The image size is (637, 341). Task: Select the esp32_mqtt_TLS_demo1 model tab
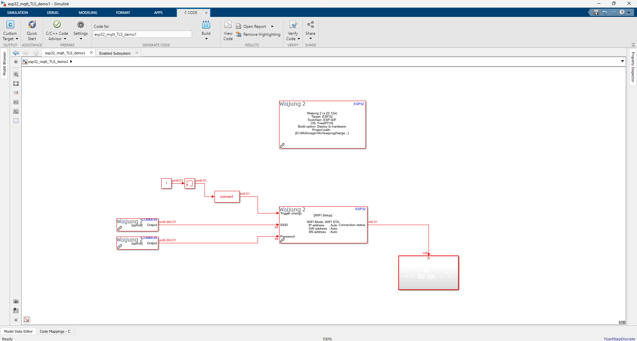tap(65, 53)
